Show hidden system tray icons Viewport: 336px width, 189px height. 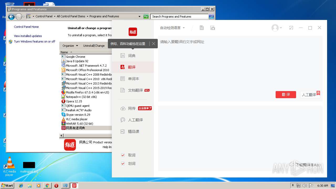pos(293,186)
